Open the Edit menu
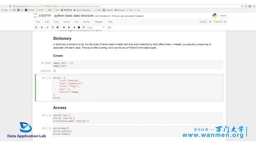 (47, 22)
